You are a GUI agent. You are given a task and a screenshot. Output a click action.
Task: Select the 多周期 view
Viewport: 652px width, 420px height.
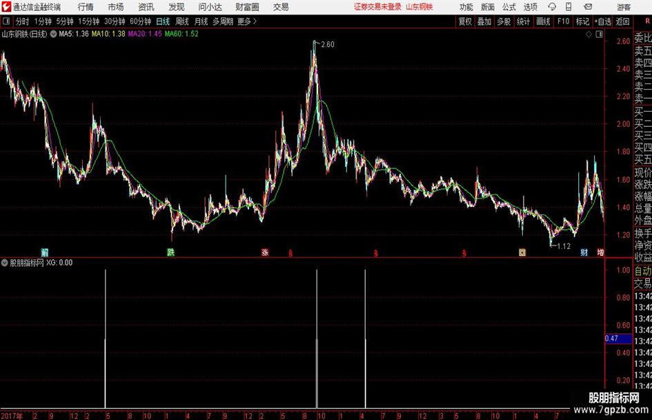[223, 21]
